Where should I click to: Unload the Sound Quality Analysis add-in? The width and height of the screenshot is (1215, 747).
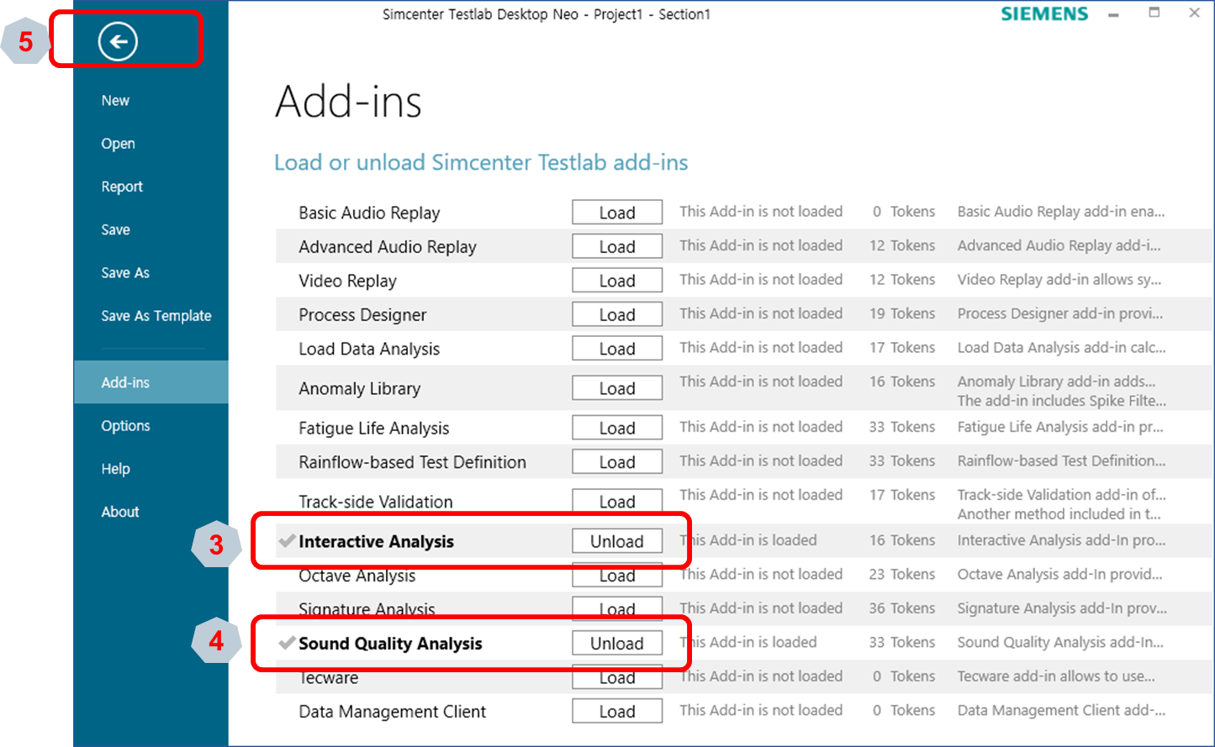[617, 643]
